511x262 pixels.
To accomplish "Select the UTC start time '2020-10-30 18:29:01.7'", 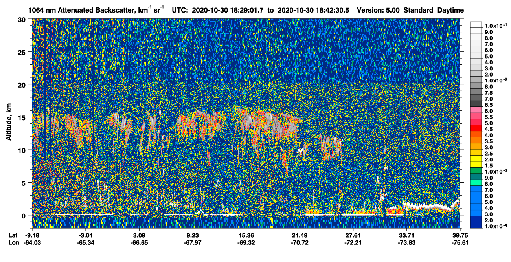I will [x=228, y=10].
